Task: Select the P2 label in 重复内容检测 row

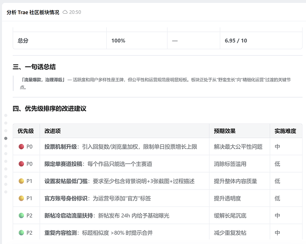Action: [x=29, y=233]
